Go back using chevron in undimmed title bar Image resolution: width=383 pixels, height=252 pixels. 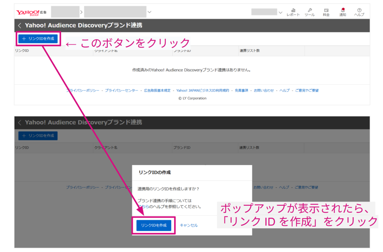pyautogui.click(x=20, y=26)
